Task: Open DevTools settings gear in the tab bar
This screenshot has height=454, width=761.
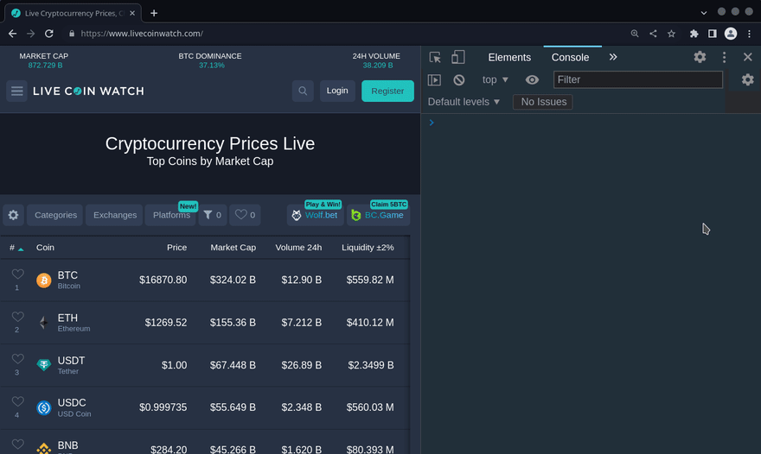Action: (700, 57)
